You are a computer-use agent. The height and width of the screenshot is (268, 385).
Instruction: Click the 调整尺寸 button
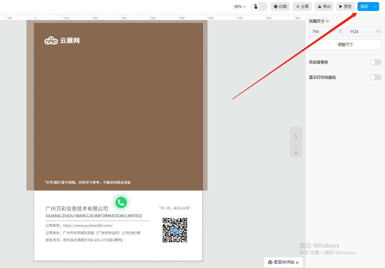point(345,45)
